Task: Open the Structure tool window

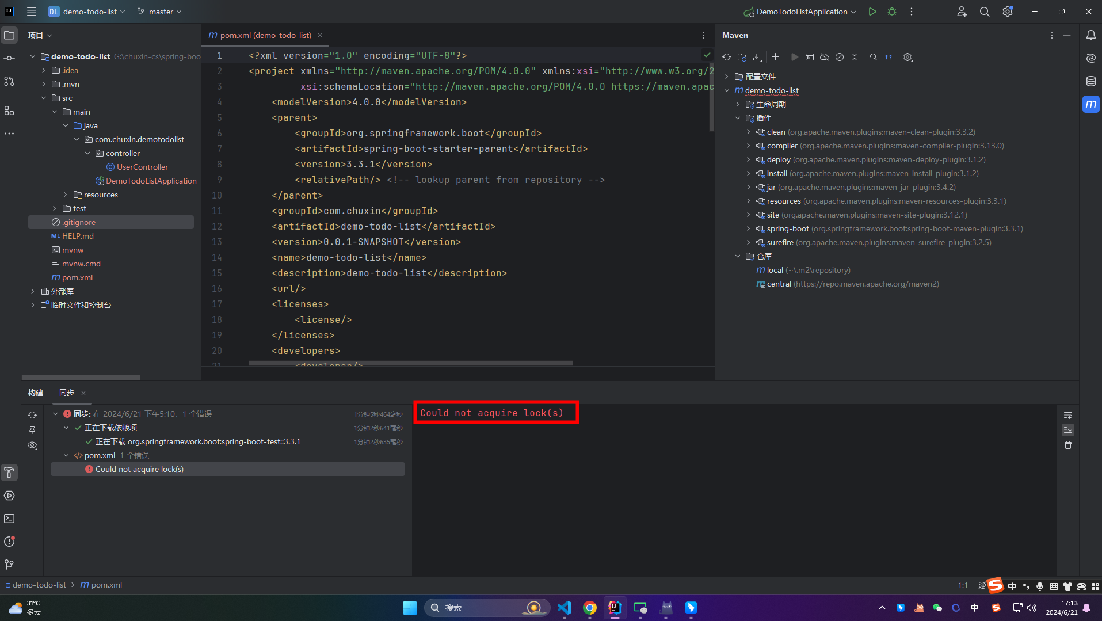Action: (x=9, y=111)
